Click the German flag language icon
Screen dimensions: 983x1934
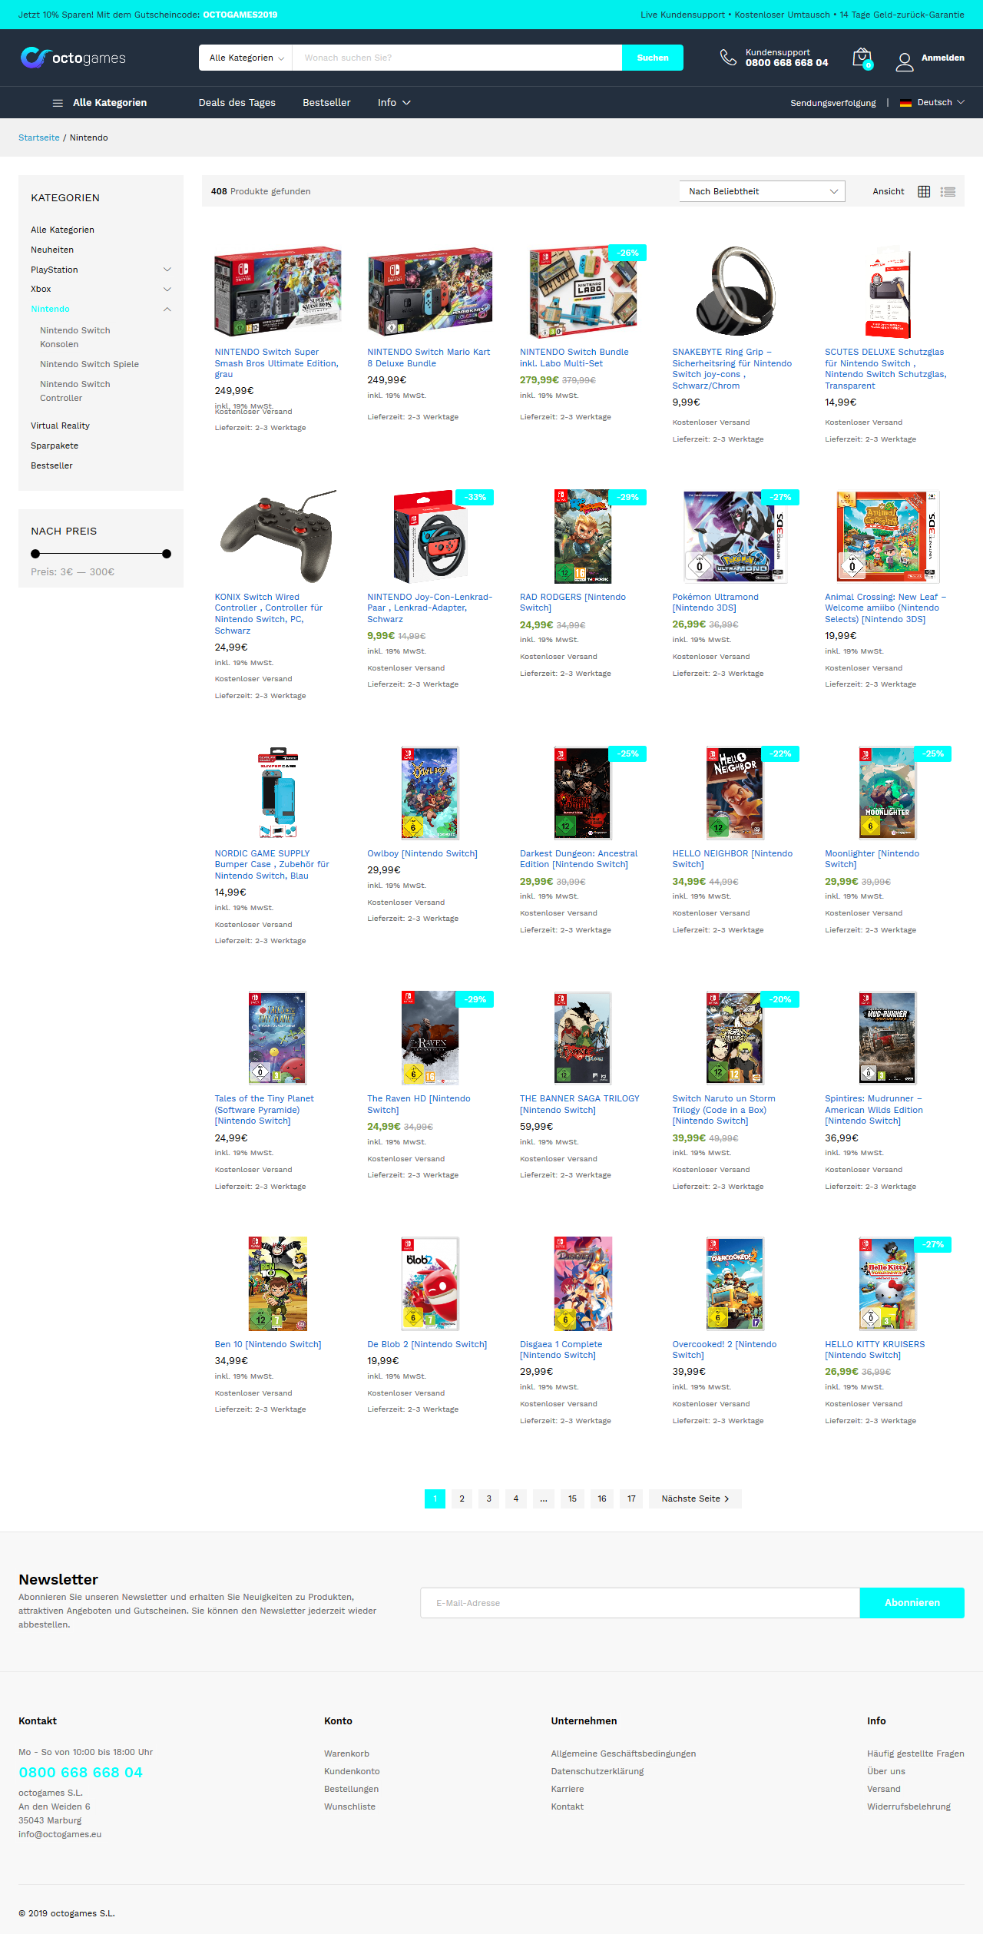point(905,103)
